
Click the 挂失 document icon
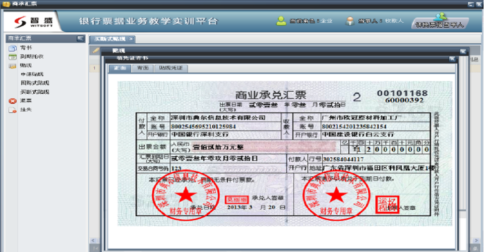[x=12, y=110]
